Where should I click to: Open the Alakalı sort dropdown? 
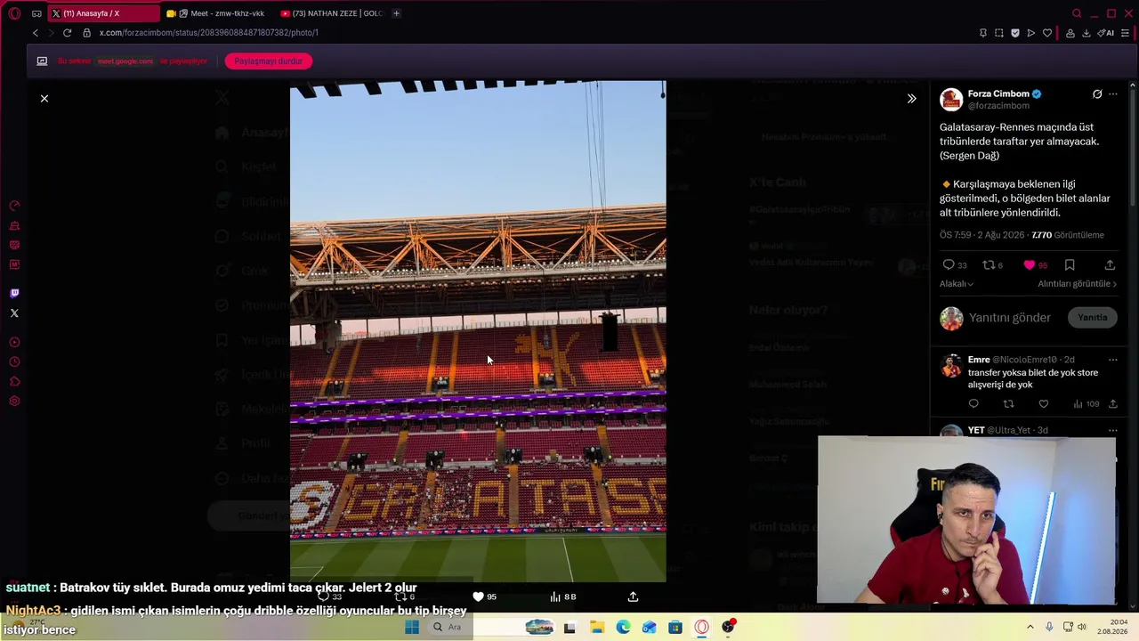(x=957, y=284)
